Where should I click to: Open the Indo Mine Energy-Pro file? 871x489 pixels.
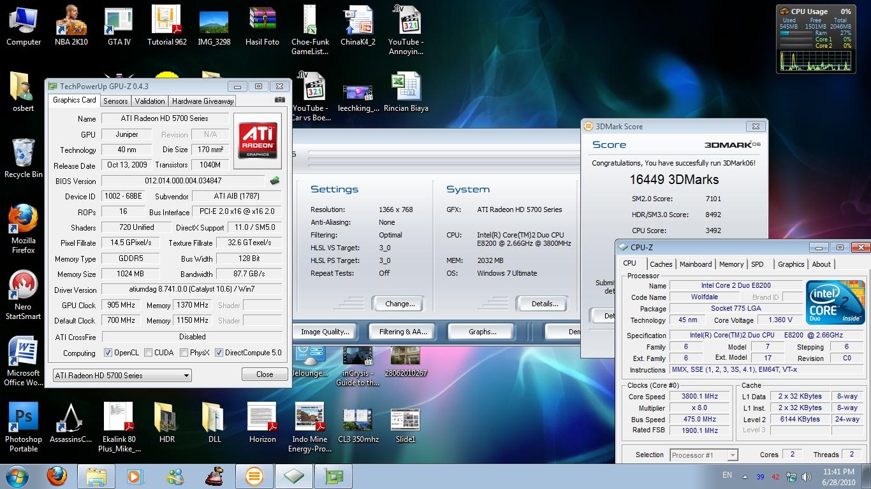point(310,427)
